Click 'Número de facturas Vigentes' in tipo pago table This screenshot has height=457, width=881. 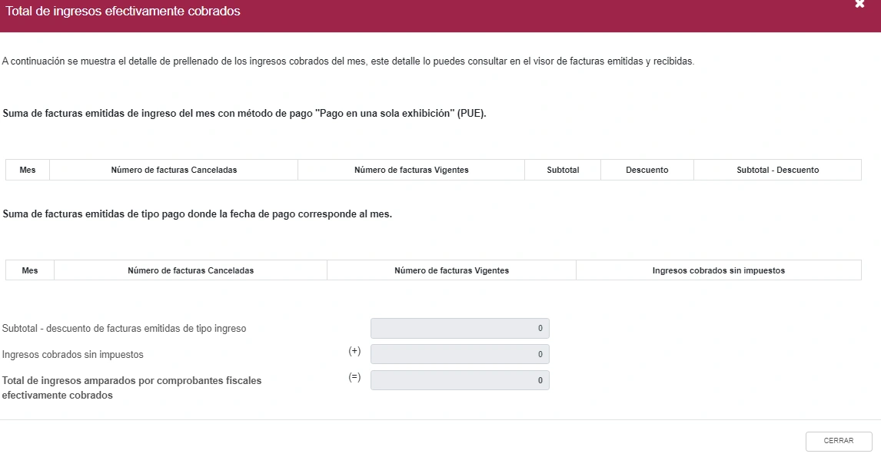tap(452, 270)
